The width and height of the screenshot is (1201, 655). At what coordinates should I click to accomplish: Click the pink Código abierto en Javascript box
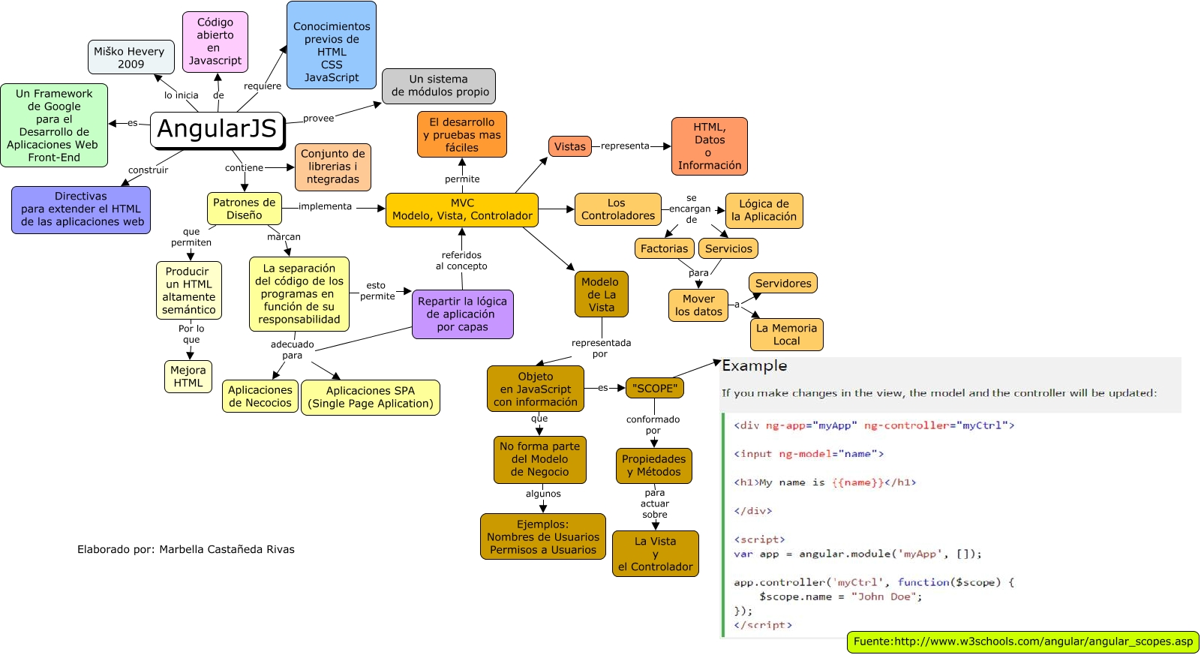[x=215, y=42]
